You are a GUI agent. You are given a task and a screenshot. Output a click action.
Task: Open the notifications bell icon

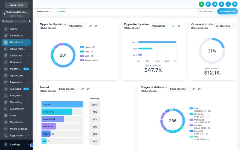[x=221, y=4]
